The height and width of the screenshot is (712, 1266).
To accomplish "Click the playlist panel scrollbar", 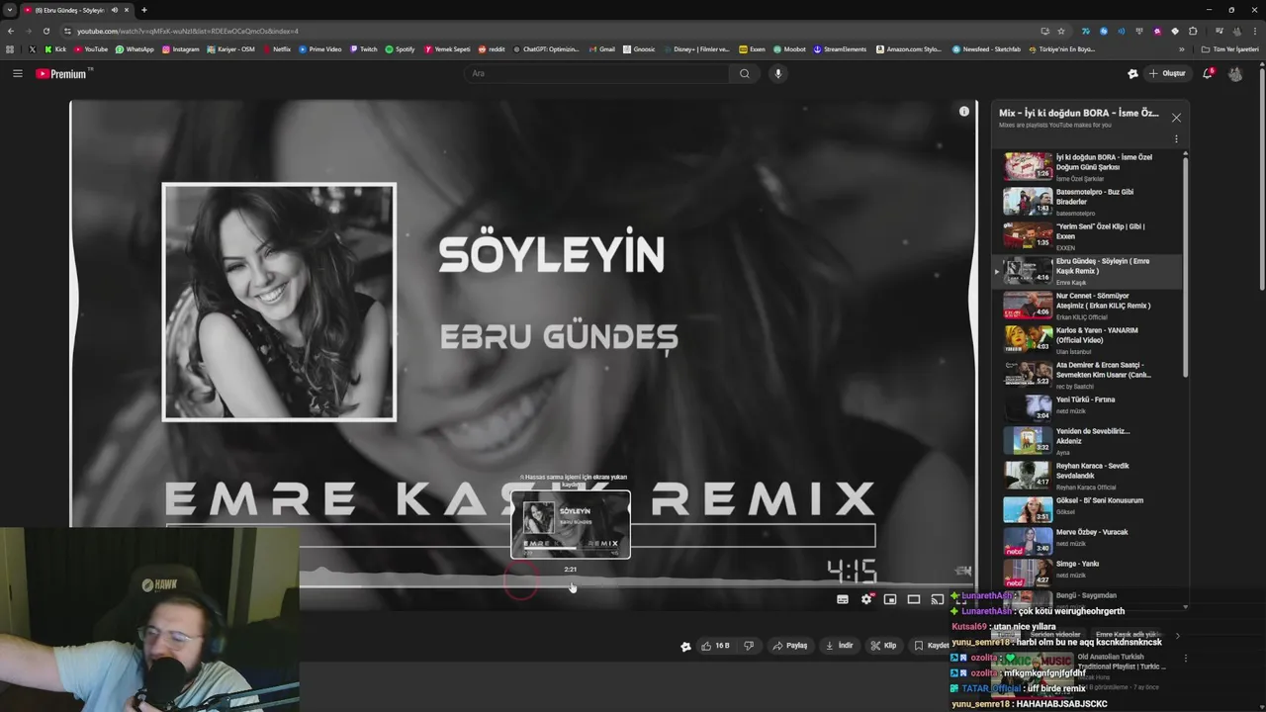I will [1185, 267].
